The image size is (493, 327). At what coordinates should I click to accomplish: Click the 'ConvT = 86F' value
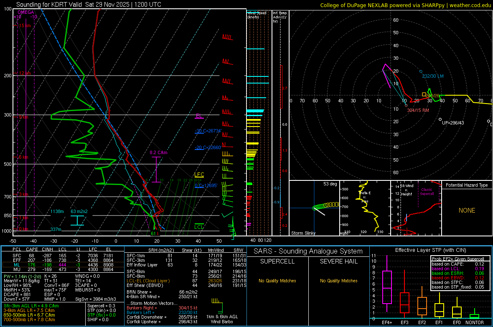(56, 286)
